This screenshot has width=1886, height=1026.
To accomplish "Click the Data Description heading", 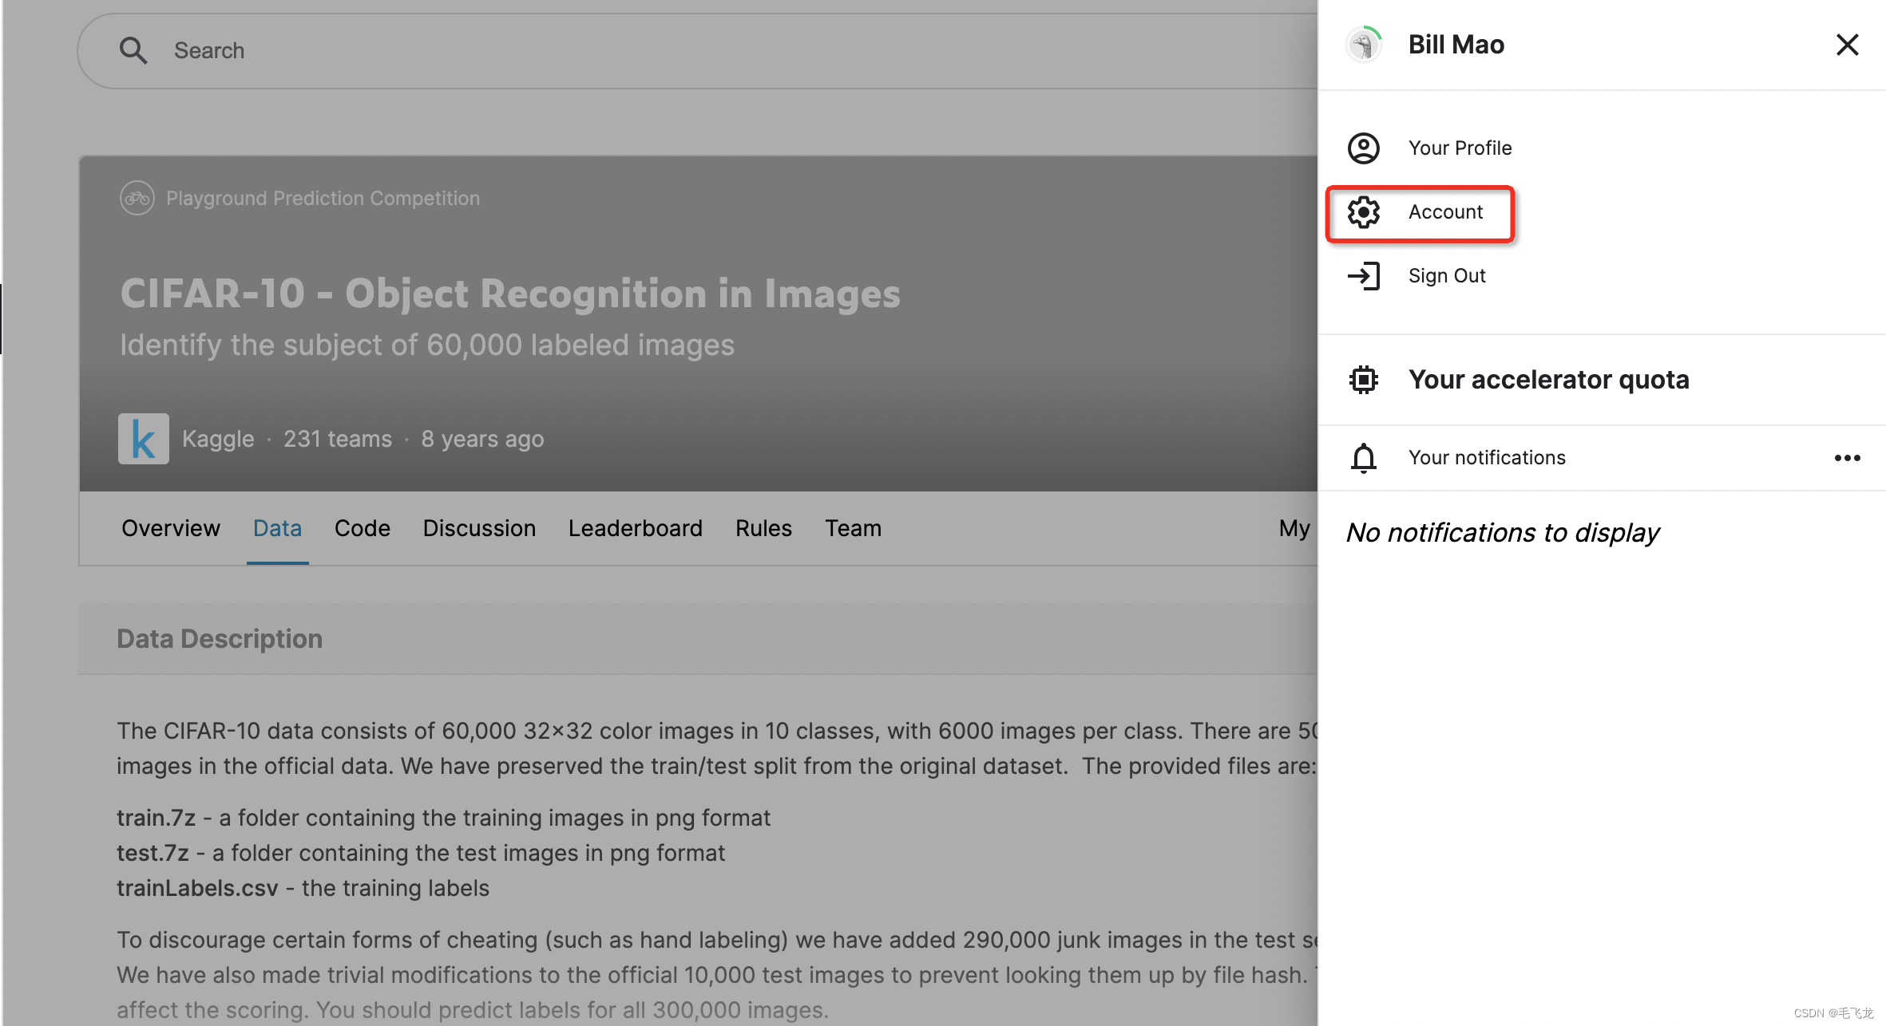I will tap(220, 639).
